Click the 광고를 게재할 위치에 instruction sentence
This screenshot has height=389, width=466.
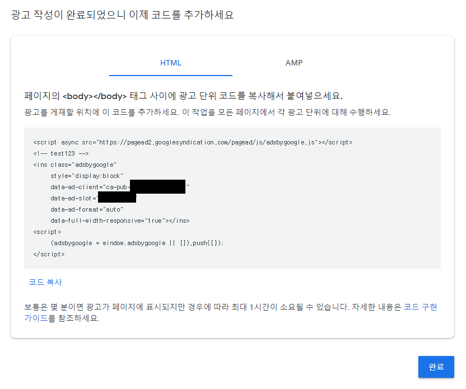(x=207, y=113)
